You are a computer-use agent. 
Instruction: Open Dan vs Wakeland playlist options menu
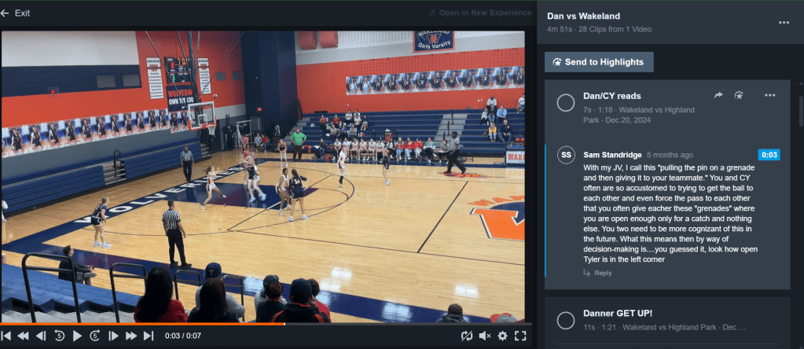(784, 22)
